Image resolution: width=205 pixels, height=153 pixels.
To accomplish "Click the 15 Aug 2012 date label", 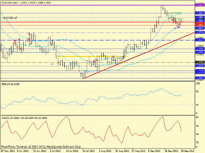I will pyautogui.click(x=122, y=151).
